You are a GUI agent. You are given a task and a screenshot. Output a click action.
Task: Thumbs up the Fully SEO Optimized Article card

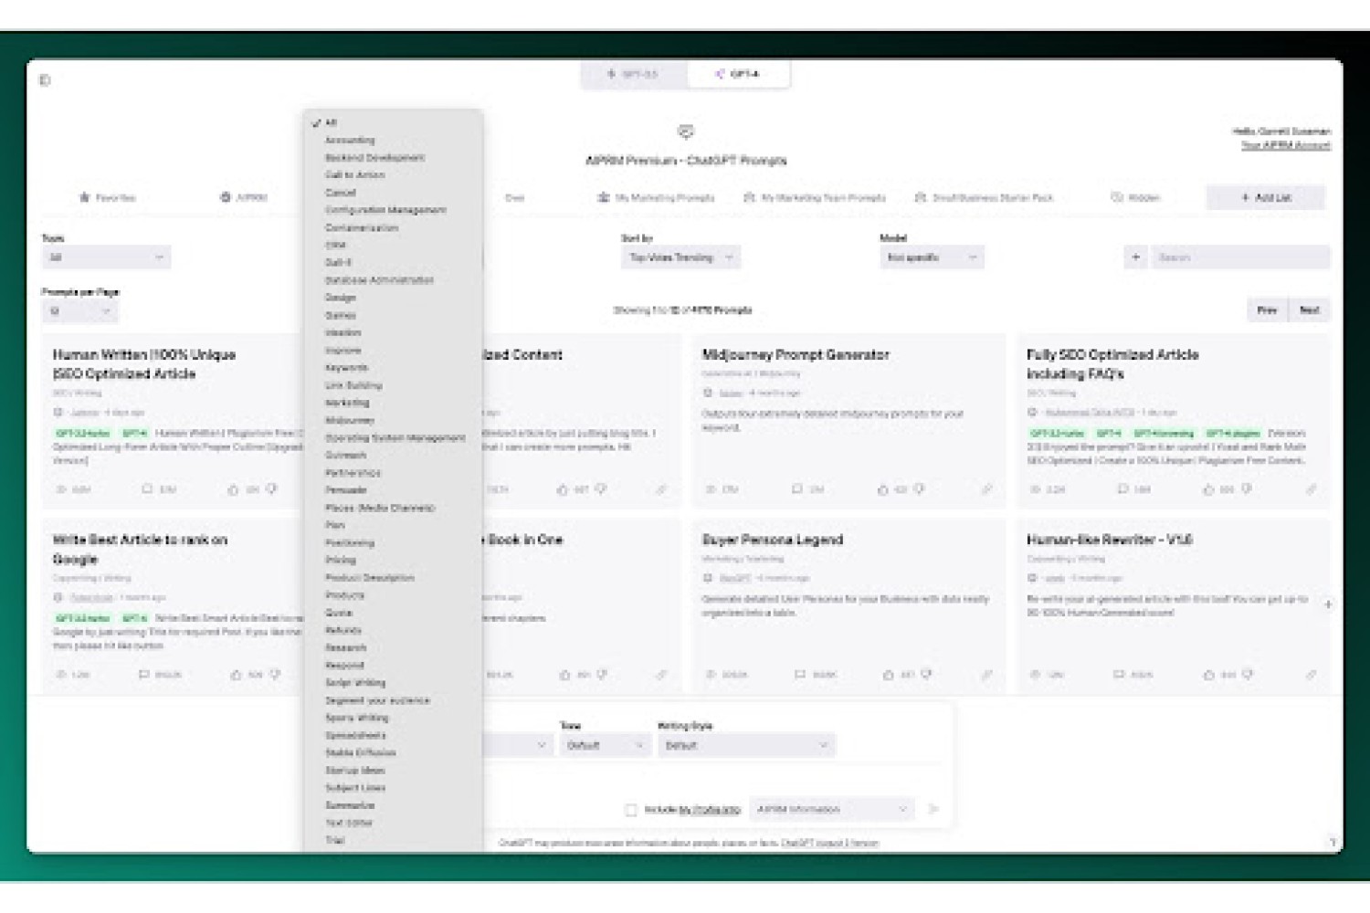pos(1208,489)
